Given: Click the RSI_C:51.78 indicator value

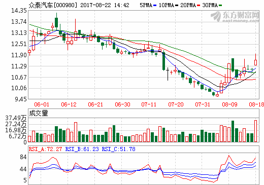Looking at the screenshot, I should (118, 149).
